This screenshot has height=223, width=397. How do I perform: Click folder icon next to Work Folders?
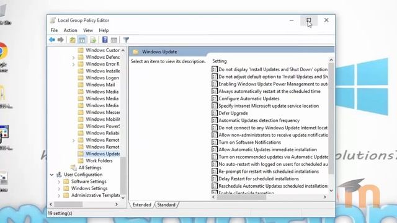tap(81, 160)
